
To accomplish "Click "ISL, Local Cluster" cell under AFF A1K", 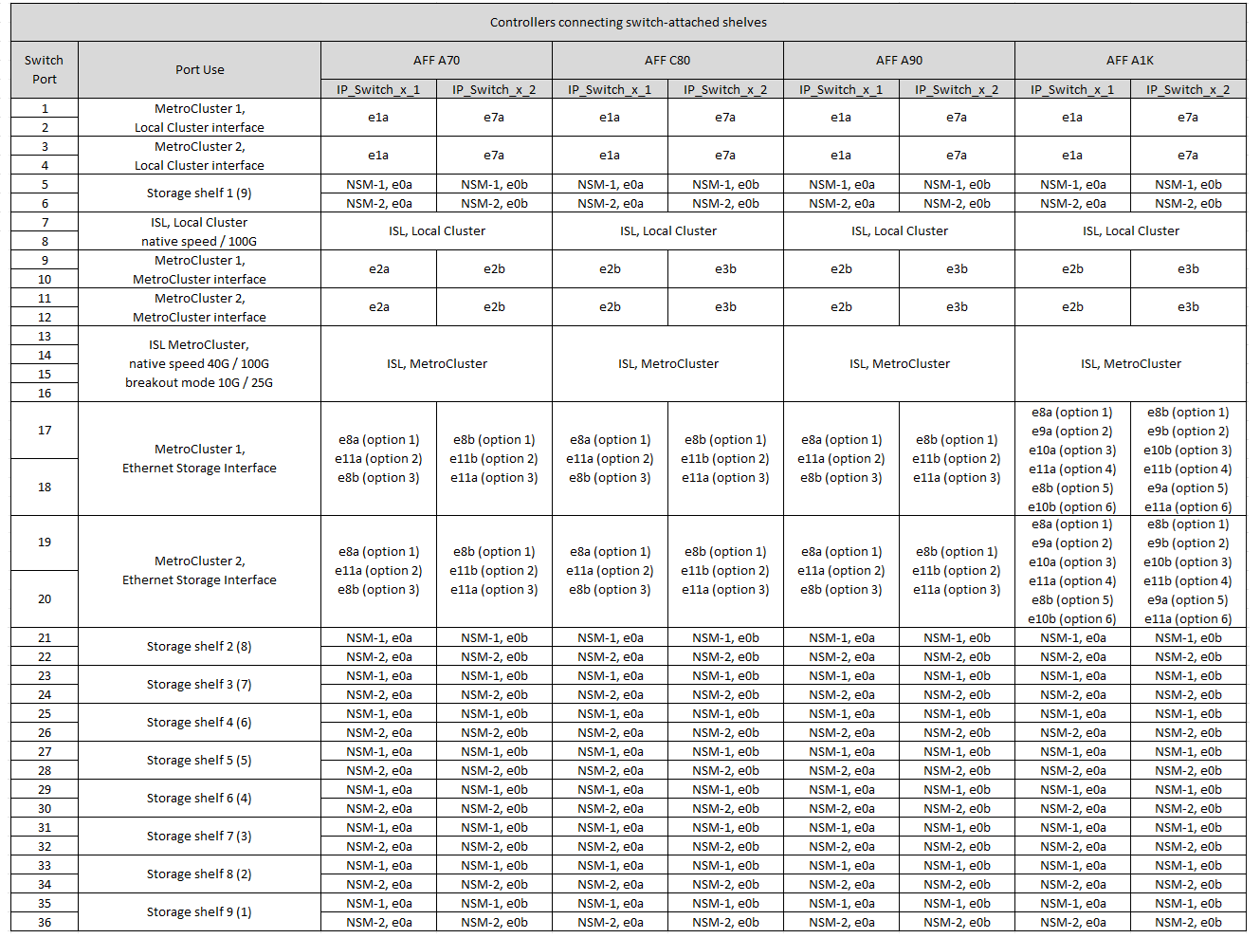I will click(x=1130, y=231).
